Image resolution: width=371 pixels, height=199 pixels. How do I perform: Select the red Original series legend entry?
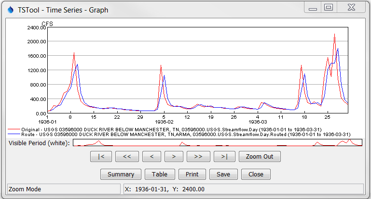164,130
